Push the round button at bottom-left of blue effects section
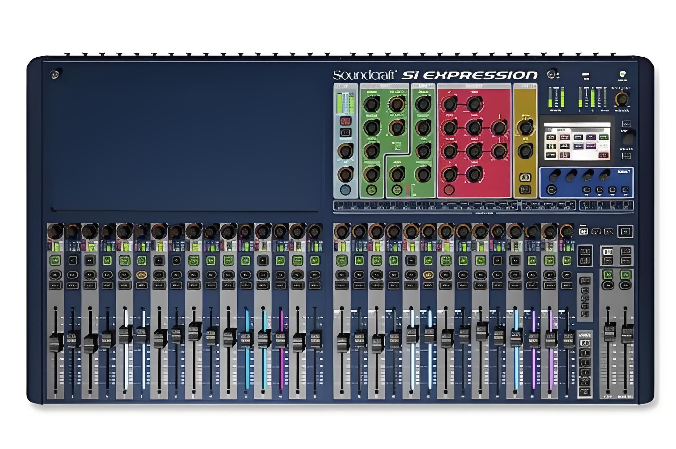The width and height of the screenshot is (676, 449). 551,190
